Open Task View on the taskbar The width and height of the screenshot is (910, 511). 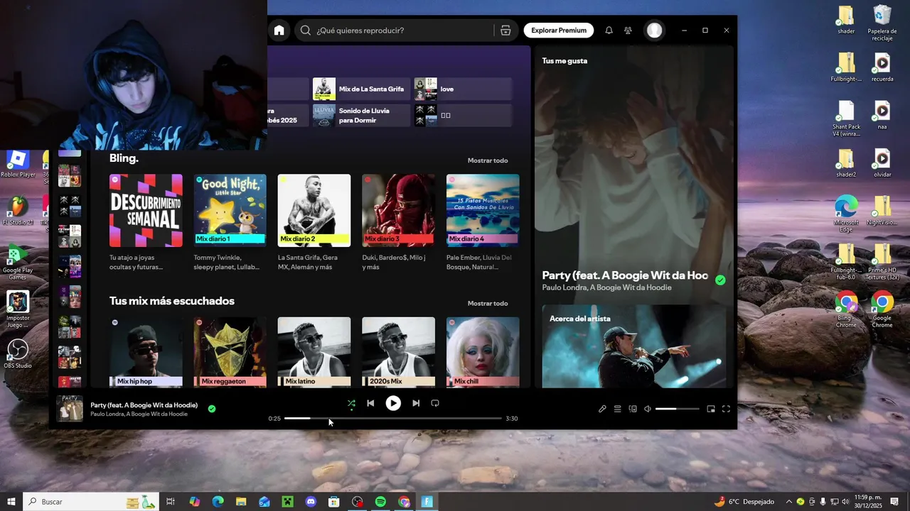coord(171,502)
